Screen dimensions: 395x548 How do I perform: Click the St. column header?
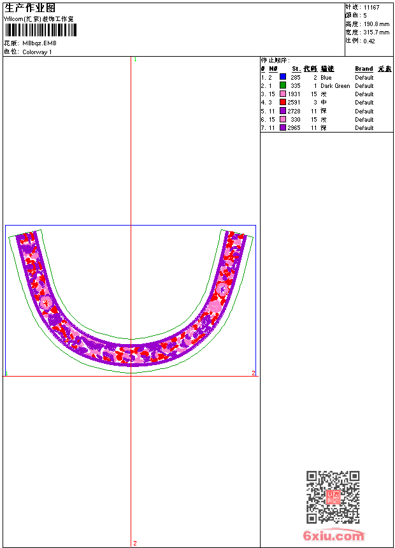296,69
